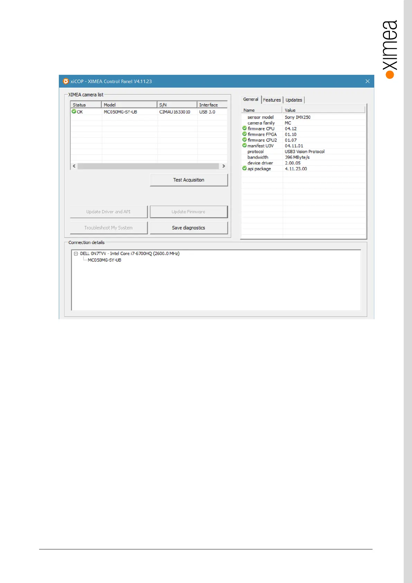Click the Save diagnostics button
Image resolution: width=412 pixels, height=583 pixels.
click(189, 228)
